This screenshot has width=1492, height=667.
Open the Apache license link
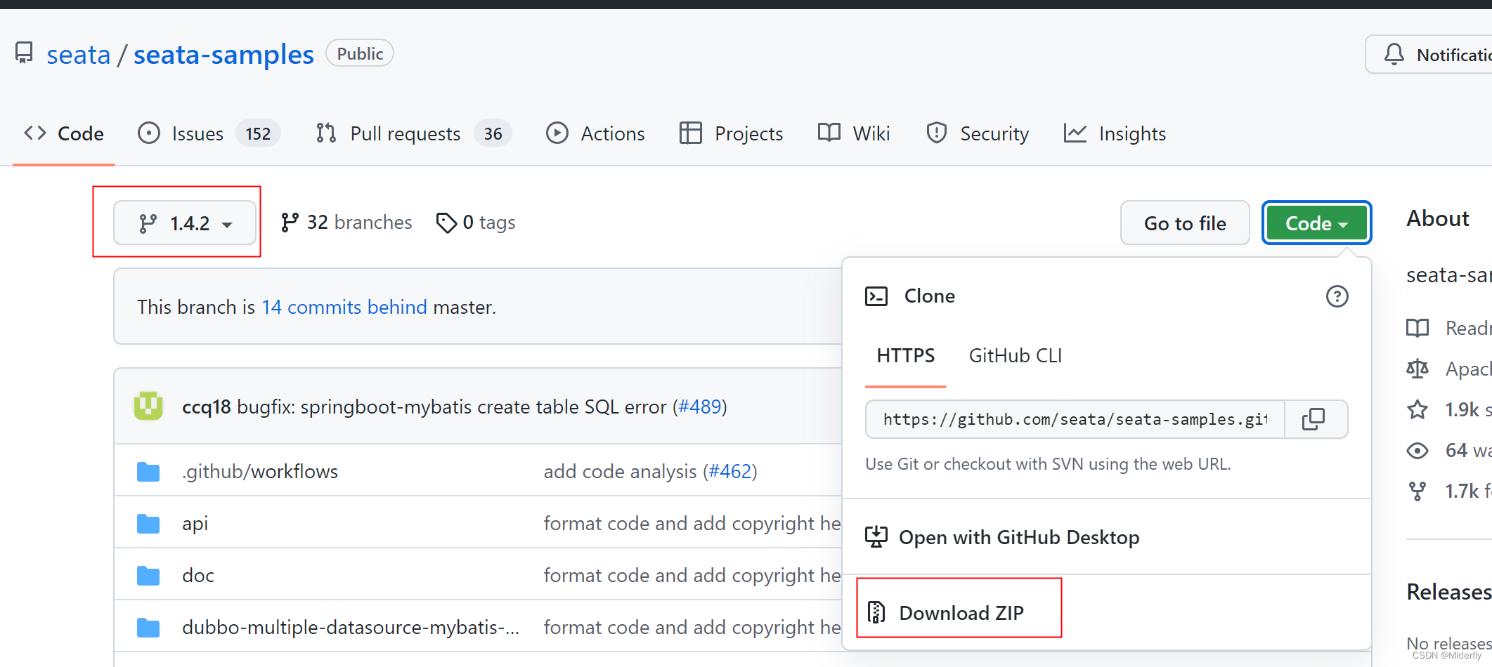point(1448,369)
